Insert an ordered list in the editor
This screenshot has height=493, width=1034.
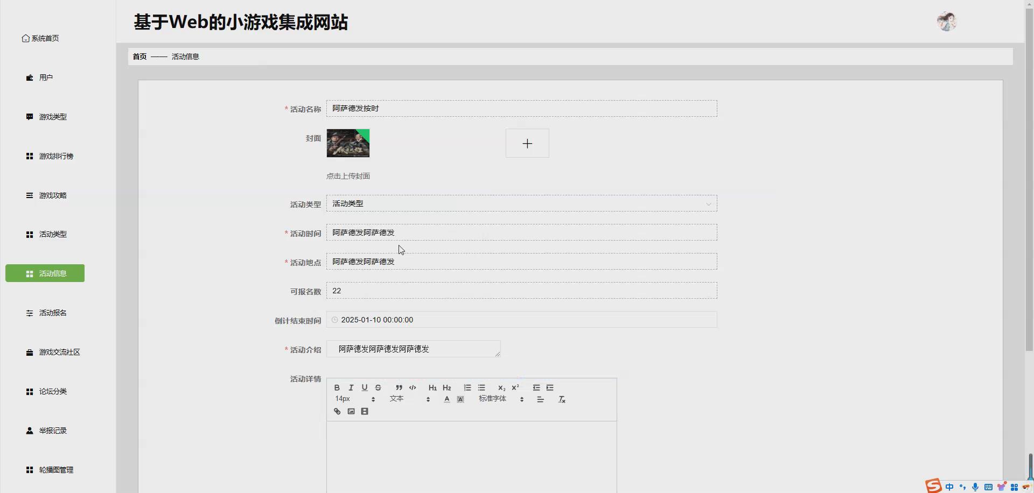467,388
